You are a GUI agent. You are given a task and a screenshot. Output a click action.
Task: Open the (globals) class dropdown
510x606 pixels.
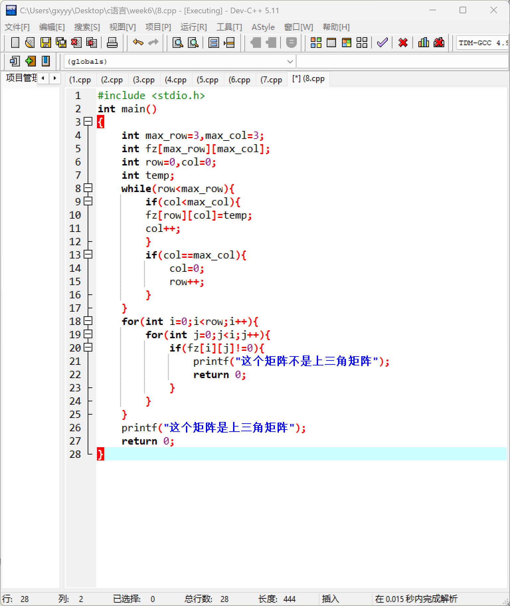pos(180,61)
